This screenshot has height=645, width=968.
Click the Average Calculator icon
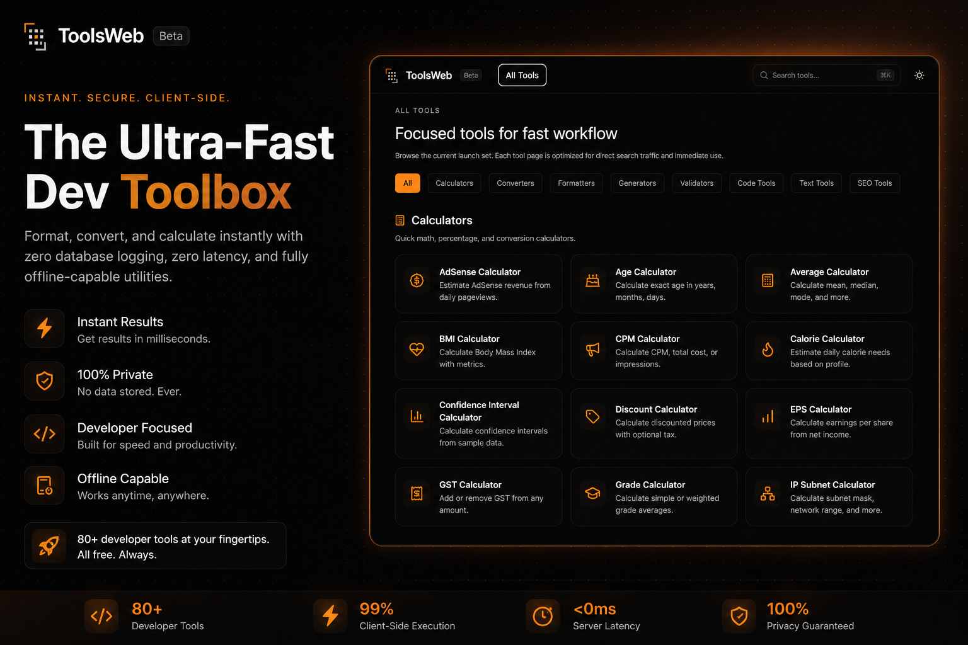(x=768, y=280)
